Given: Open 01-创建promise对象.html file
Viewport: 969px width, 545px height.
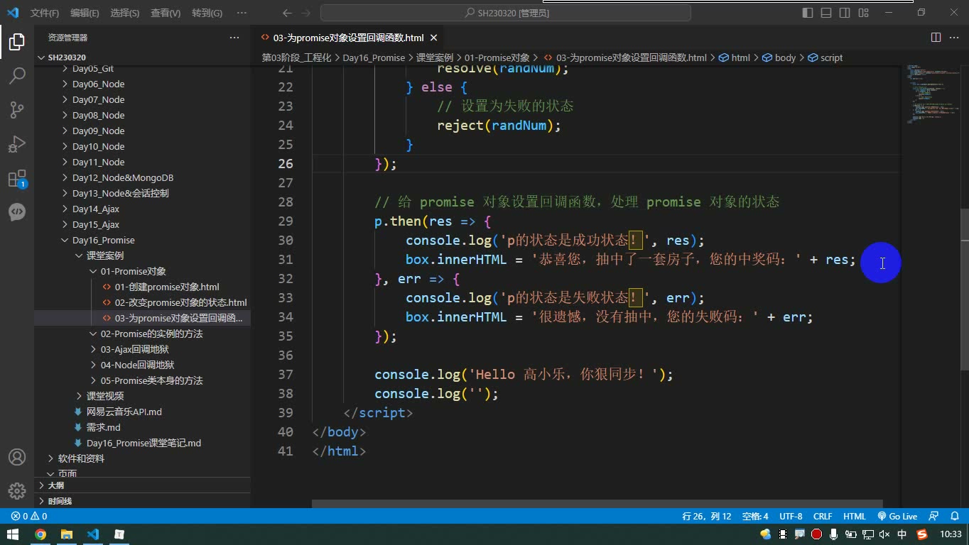Looking at the screenshot, I should coord(167,287).
